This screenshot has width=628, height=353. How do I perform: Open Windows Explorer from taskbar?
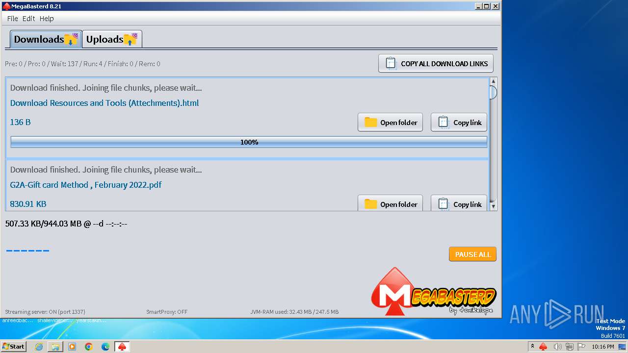click(x=55, y=347)
